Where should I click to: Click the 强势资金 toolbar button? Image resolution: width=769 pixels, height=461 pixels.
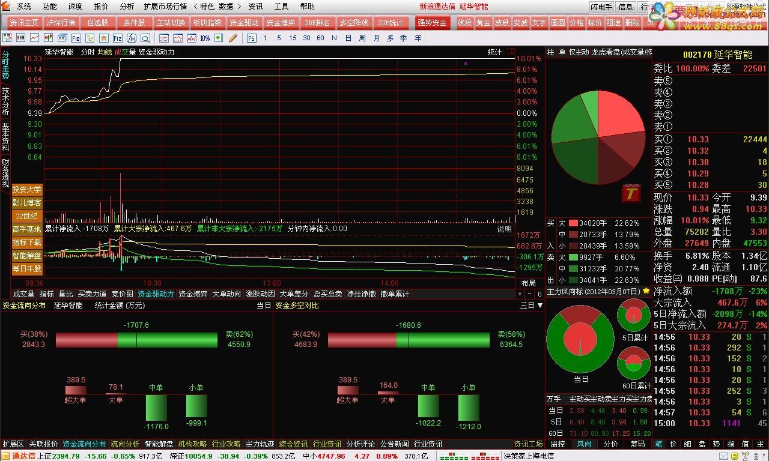[432, 22]
